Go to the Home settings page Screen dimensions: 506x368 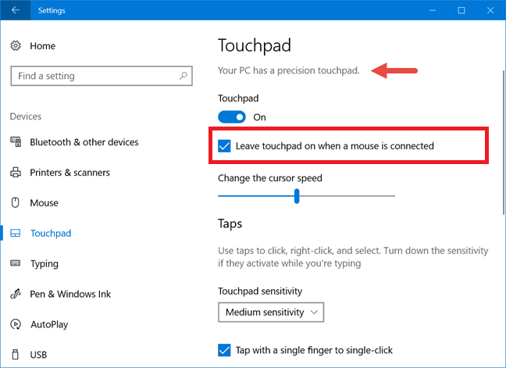point(42,46)
